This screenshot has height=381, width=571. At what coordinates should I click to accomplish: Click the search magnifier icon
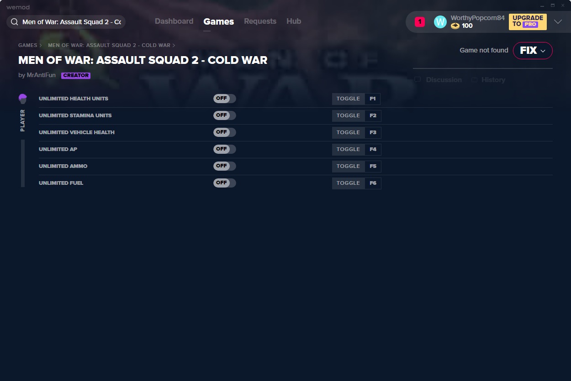click(x=15, y=22)
